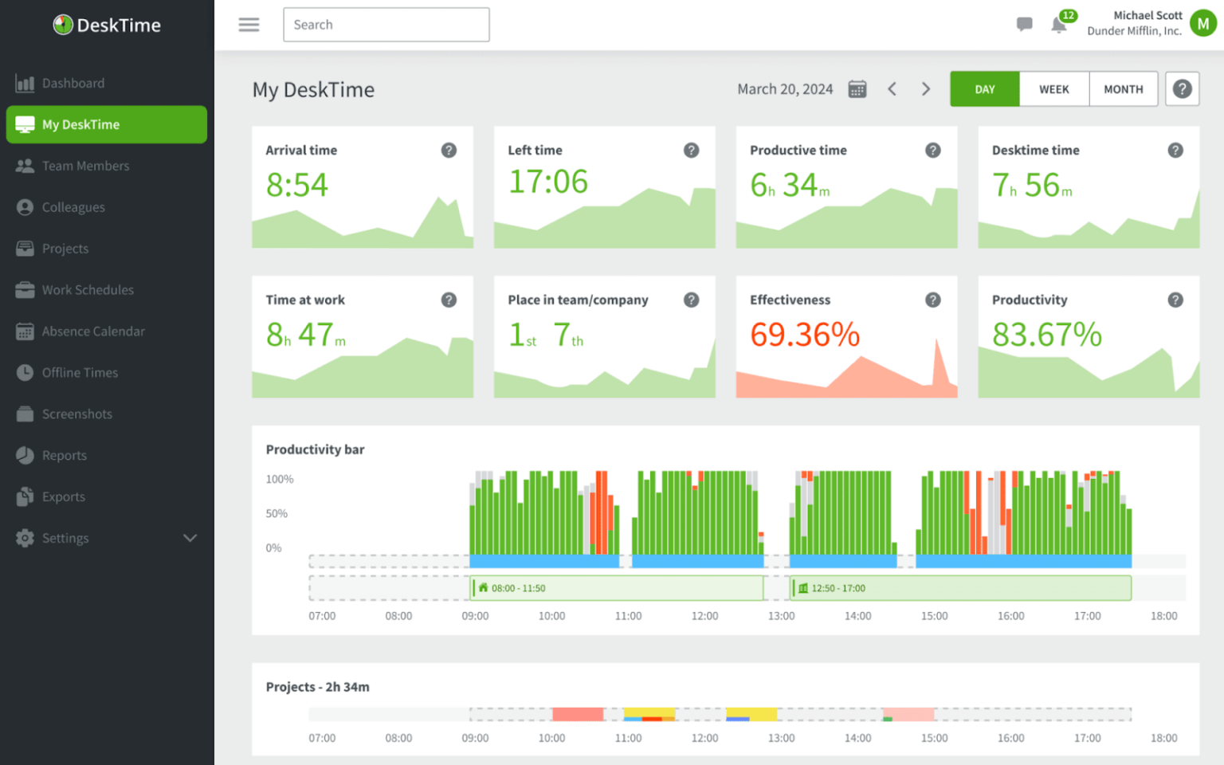The image size is (1224, 765).
Task: Open the Exports section
Action: pyautogui.click(x=63, y=496)
